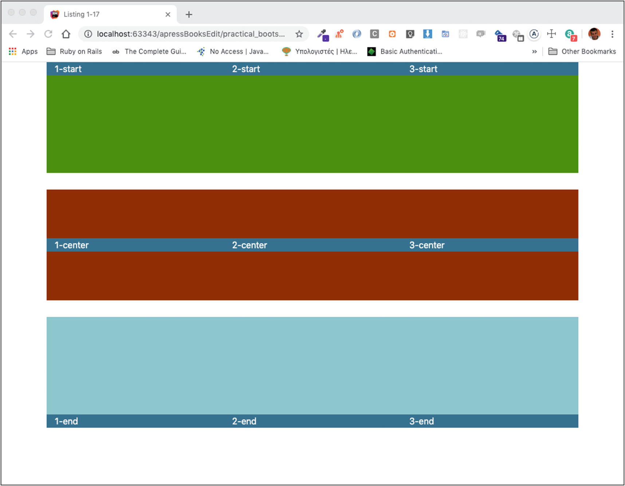Open the Ruby on Rails bookmark folder
This screenshot has width=625, height=486.
click(x=74, y=51)
